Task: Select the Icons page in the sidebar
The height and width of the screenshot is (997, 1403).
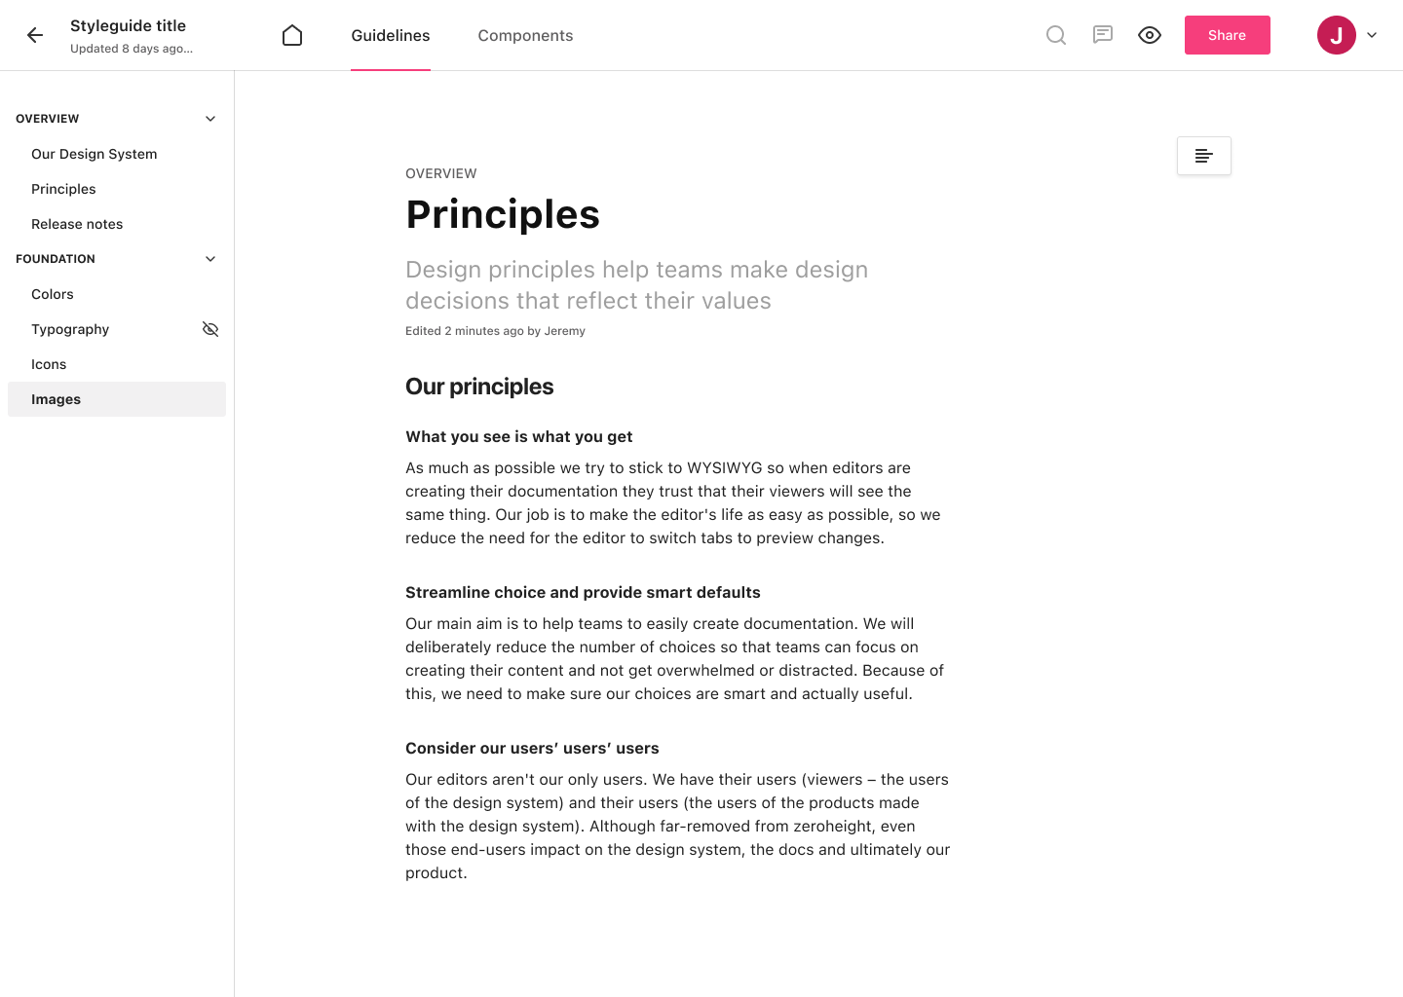Action: [x=49, y=364]
